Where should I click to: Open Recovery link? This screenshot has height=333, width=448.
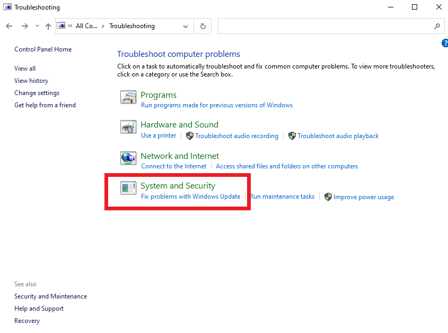point(27,321)
